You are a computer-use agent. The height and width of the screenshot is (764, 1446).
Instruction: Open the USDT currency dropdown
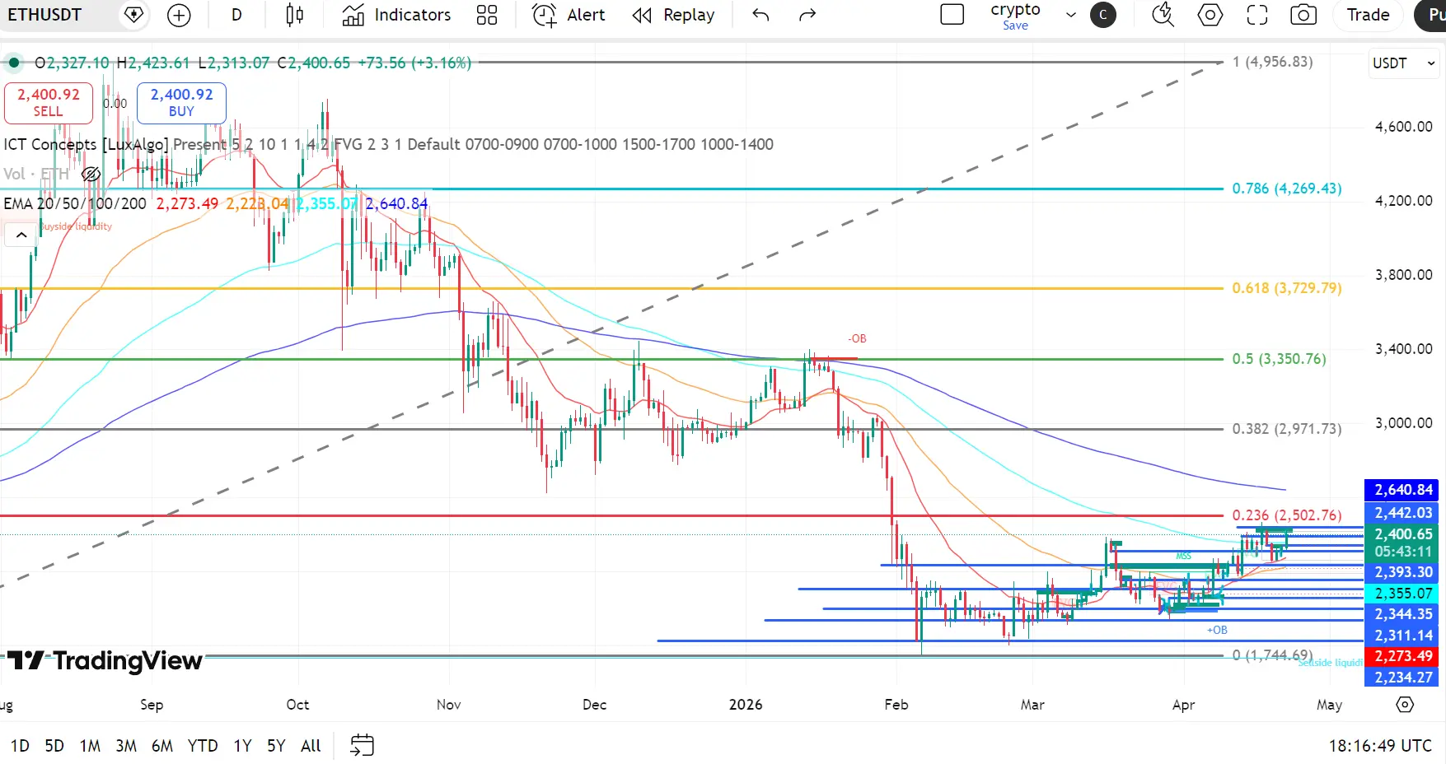point(1403,63)
